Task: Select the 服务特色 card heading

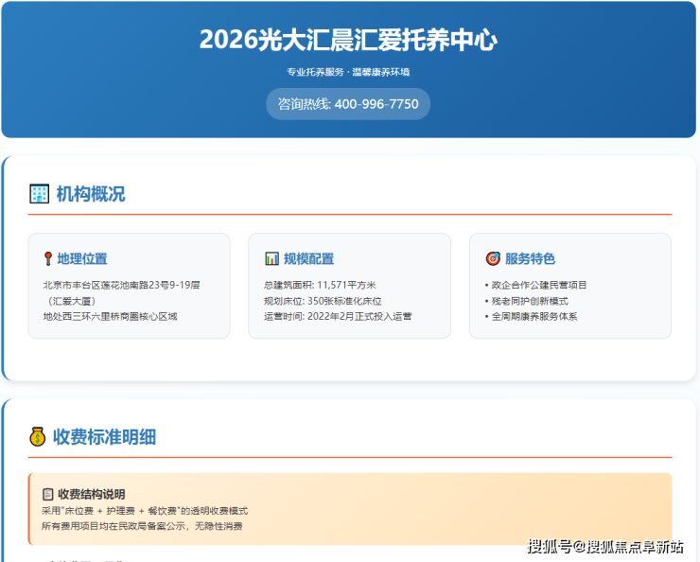Action: coord(530,258)
